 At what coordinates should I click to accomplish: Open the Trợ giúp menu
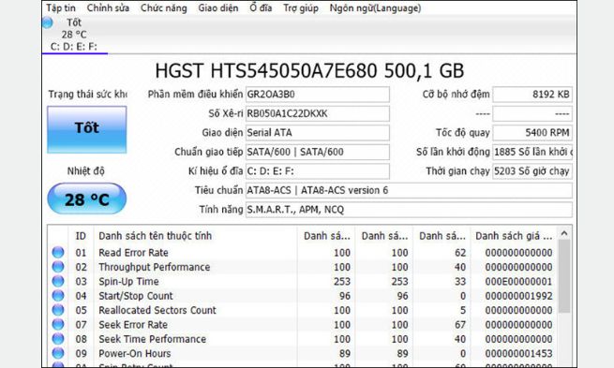pos(301,7)
